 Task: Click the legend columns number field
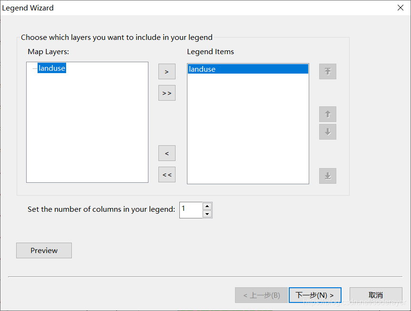pos(191,210)
